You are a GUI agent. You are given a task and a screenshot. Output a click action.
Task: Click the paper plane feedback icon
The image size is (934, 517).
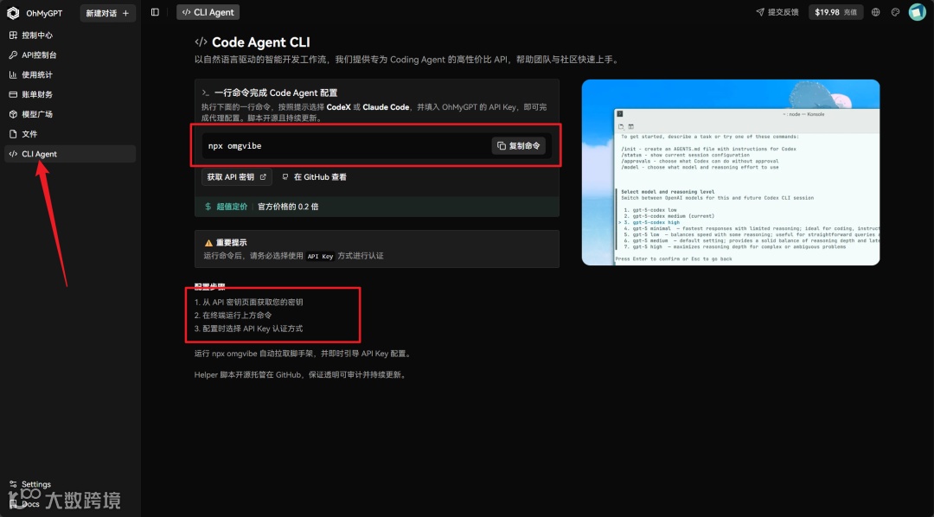click(759, 12)
